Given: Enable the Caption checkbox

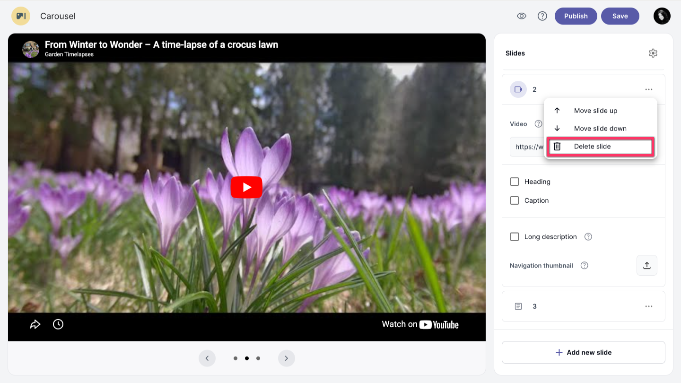Looking at the screenshot, I should [x=515, y=200].
